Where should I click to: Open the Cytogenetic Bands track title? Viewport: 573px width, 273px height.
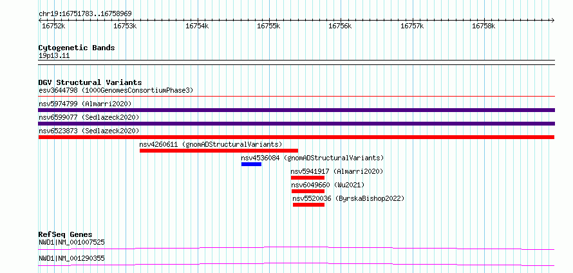(x=77, y=48)
